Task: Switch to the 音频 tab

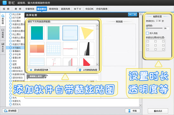Action: click(18, 9)
